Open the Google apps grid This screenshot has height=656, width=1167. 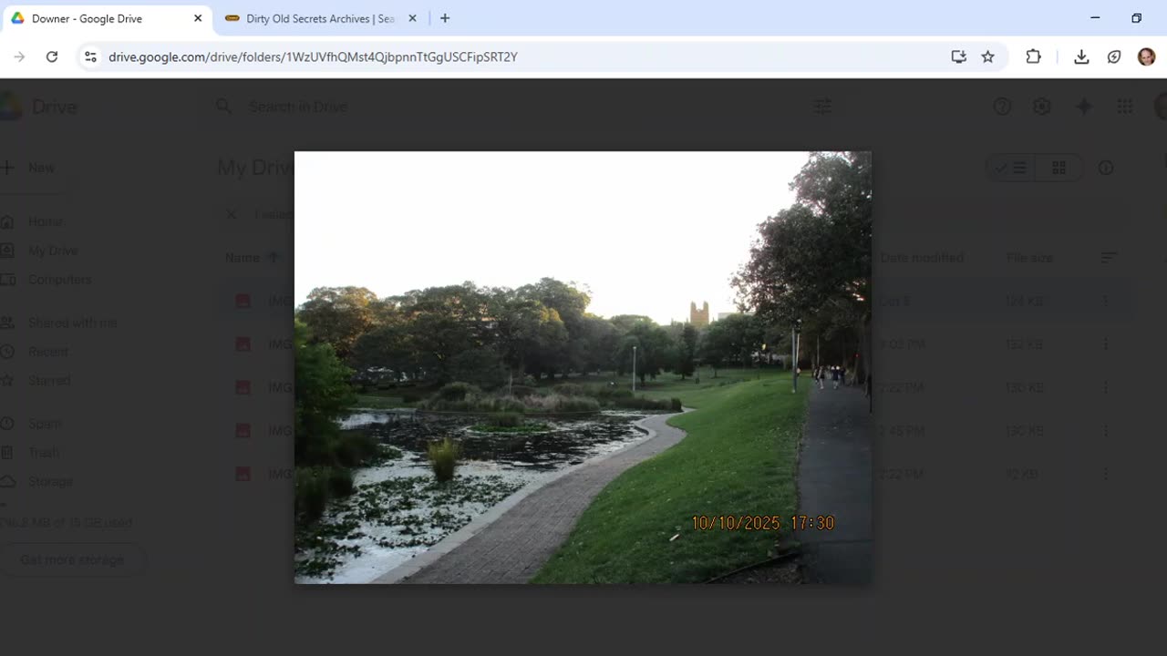[x=1125, y=107]
